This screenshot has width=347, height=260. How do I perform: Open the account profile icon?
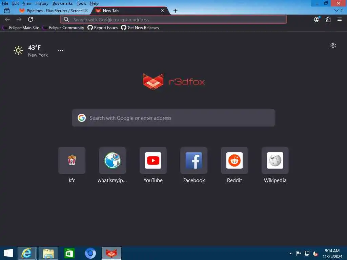(317, 19)
